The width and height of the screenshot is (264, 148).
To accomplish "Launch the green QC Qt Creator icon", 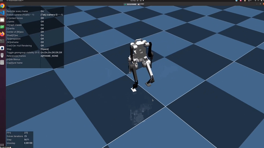I will click(2, 27).
